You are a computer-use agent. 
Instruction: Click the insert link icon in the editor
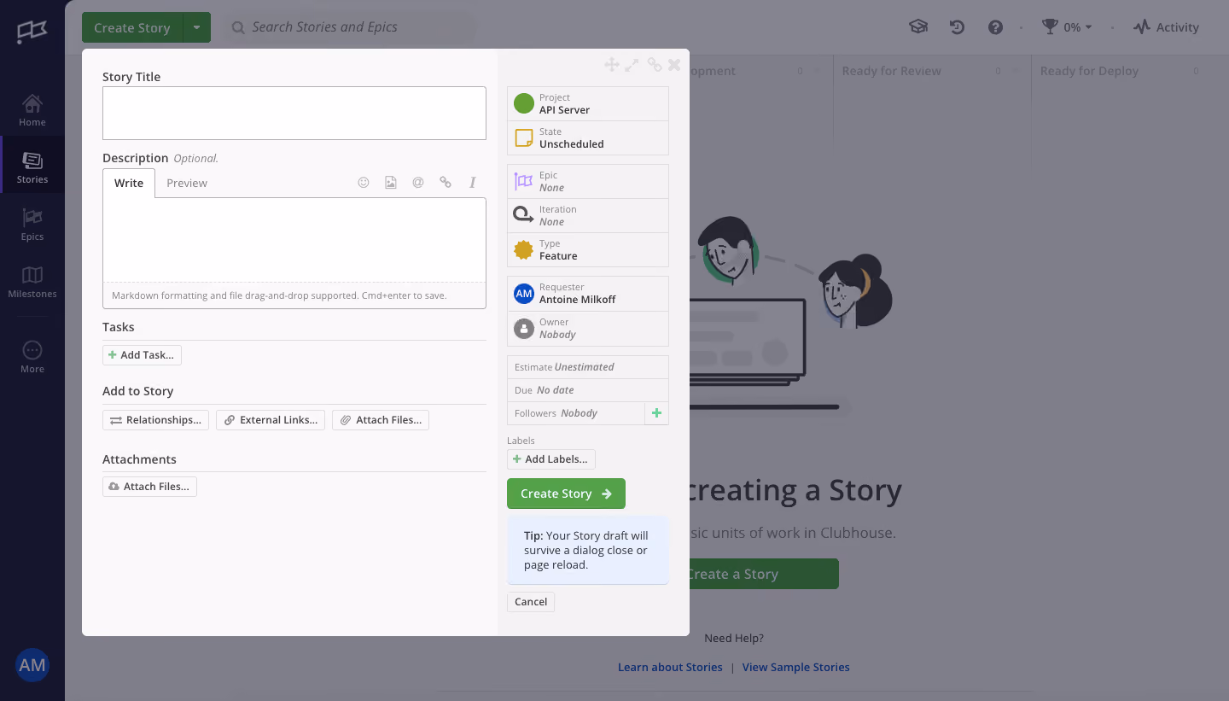tap(446, 182)
